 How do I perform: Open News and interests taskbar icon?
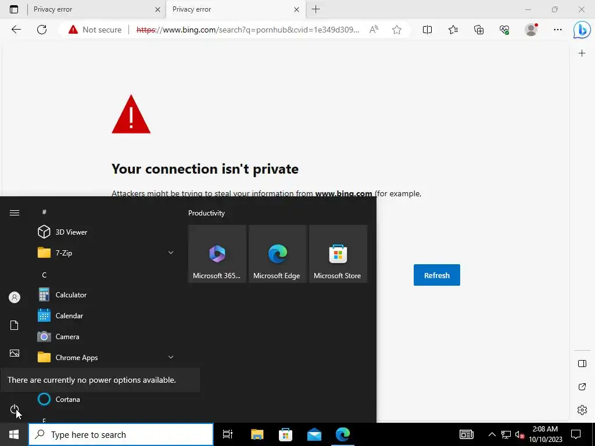click(467, 434)
